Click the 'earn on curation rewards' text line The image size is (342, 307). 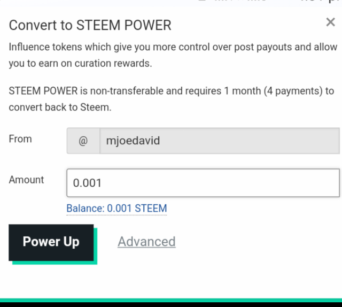click(x=80, y=64)
